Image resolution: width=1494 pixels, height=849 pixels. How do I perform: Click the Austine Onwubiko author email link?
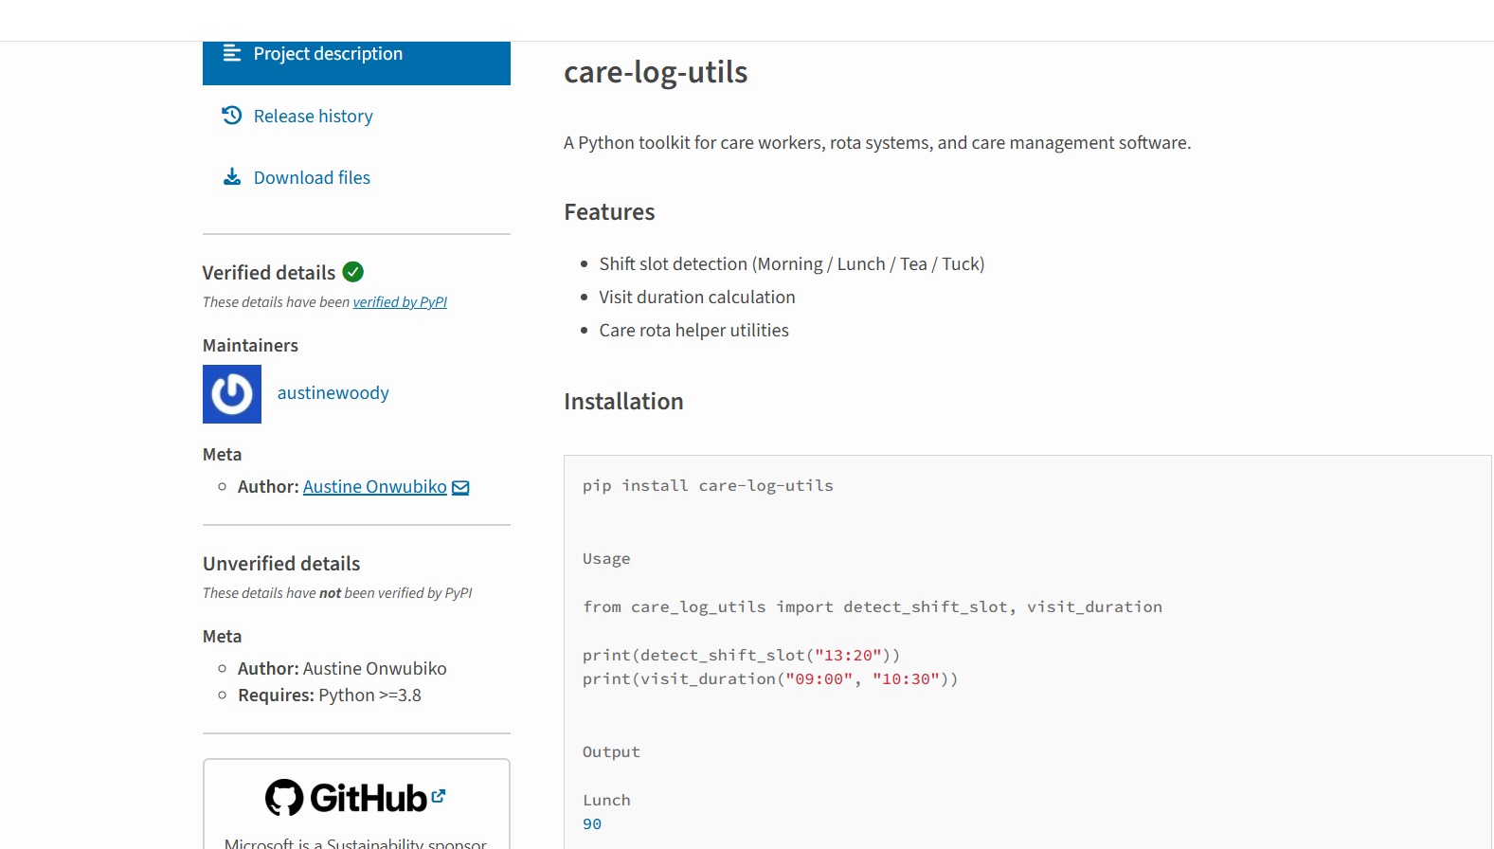375,486
